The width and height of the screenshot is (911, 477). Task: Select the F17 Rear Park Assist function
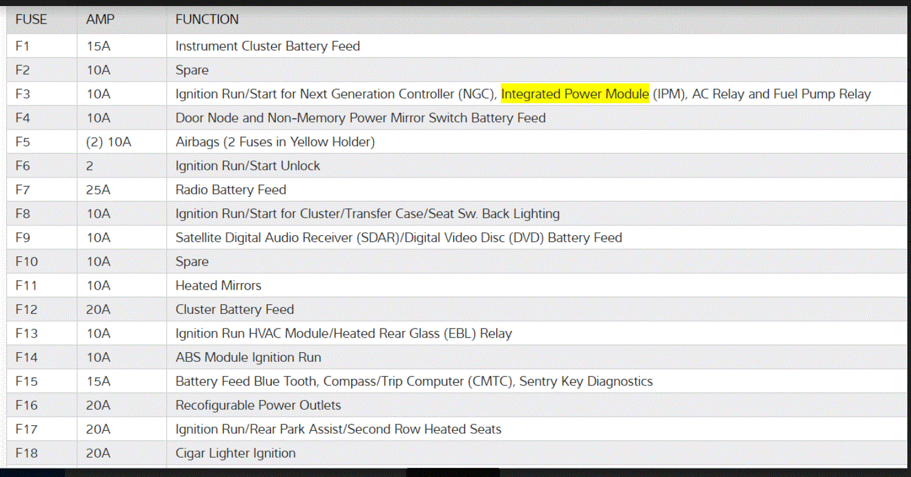(x=338, y=429)
